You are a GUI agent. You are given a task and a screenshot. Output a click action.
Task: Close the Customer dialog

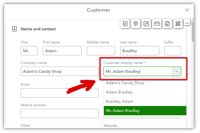point(187,10)
